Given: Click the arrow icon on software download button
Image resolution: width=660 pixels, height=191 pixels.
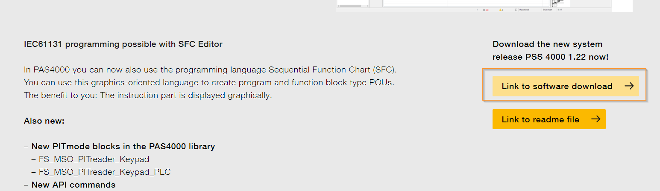Looking at the screenshot, I should pyautogui.click(x=629, y=86).
